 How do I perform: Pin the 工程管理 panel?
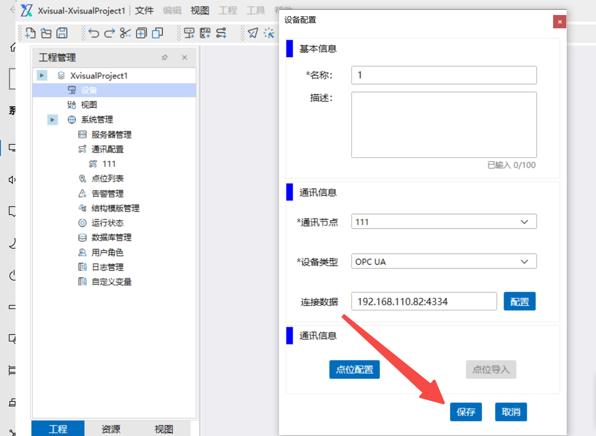point(164,58)
